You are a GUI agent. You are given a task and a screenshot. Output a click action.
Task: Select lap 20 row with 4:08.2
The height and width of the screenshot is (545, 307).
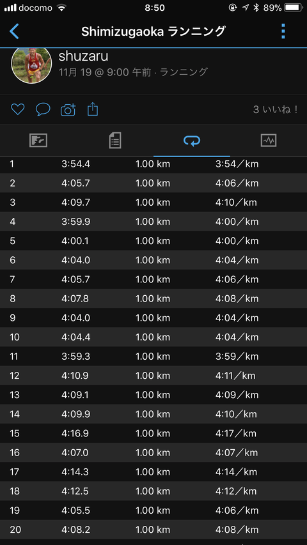coord(153,530)
